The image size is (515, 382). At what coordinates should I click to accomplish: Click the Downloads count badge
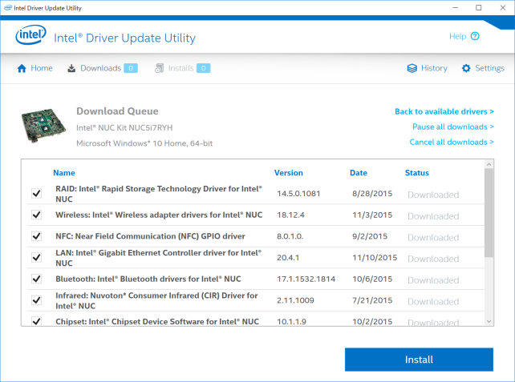(131, 68)
